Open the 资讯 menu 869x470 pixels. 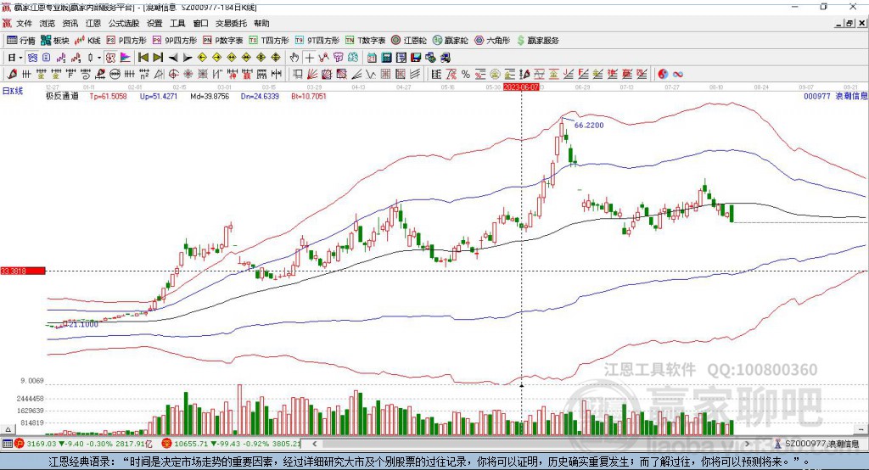[70, 23]
